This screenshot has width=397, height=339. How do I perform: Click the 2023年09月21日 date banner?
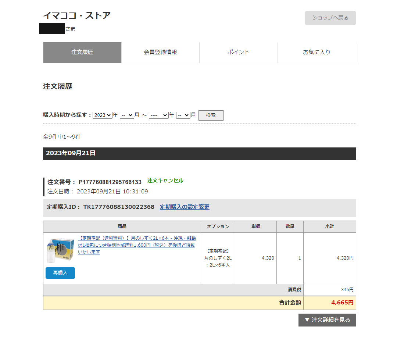[71, 153]
